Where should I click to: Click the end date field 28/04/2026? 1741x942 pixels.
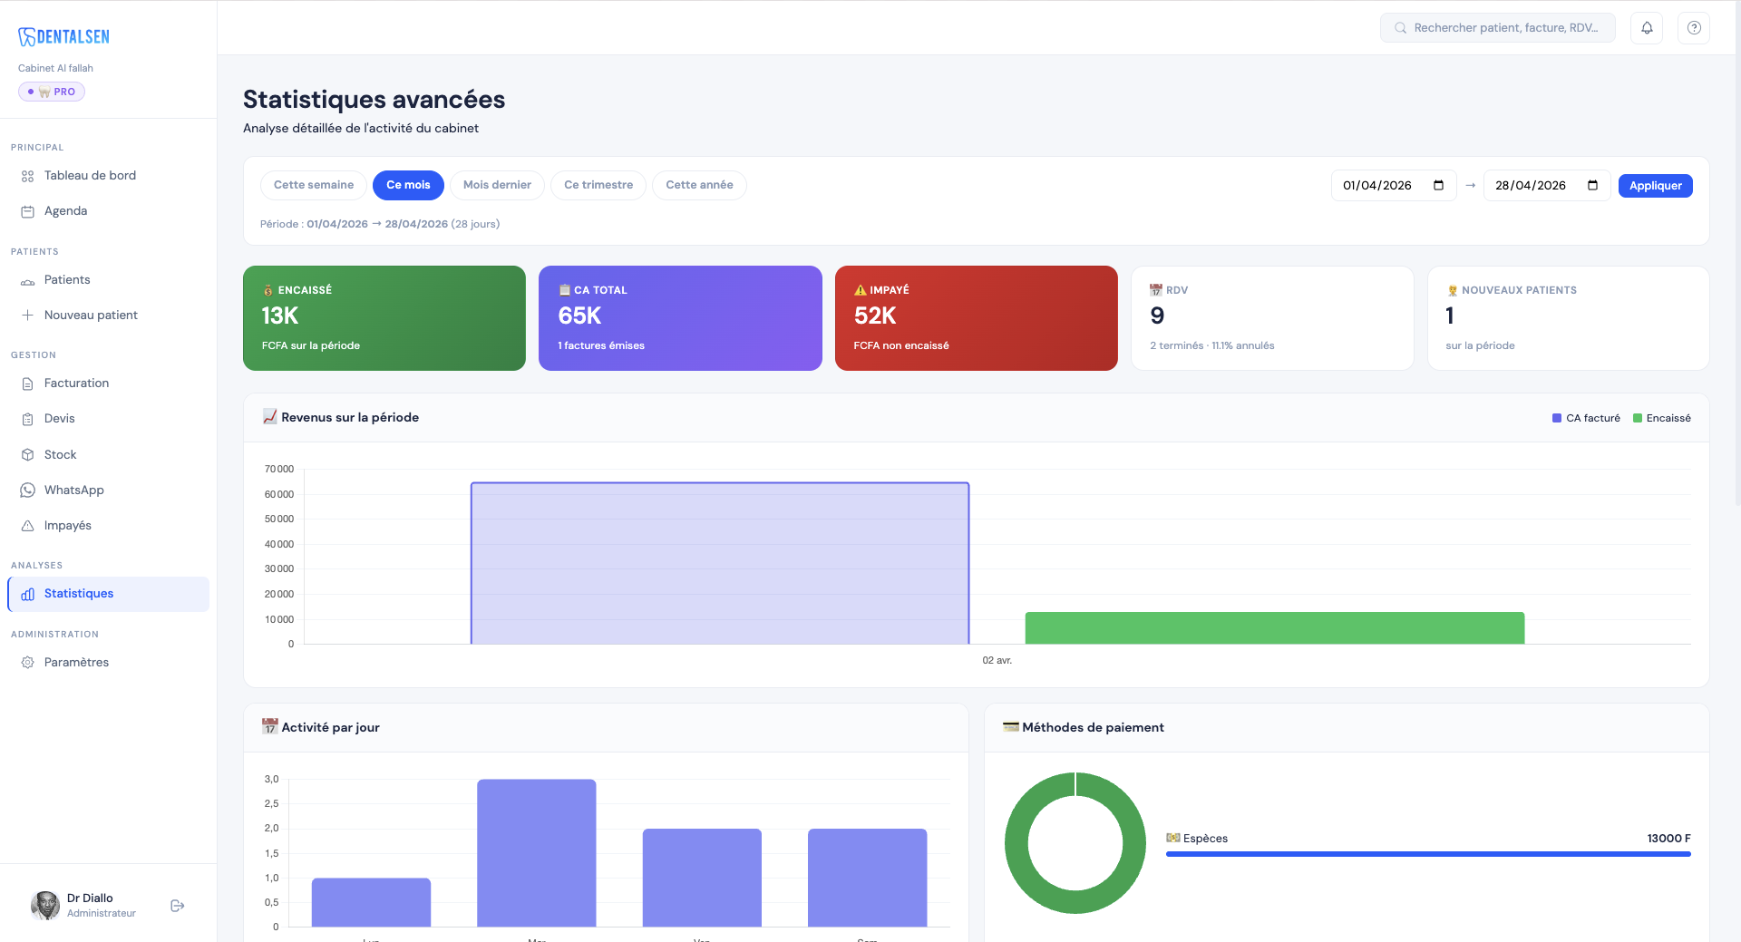[1547, 185]
